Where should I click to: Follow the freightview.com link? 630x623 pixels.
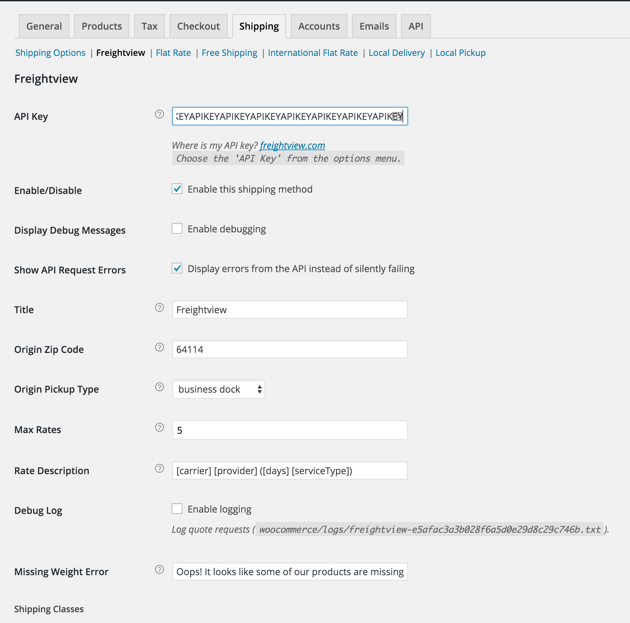click(x=292, y=145)
